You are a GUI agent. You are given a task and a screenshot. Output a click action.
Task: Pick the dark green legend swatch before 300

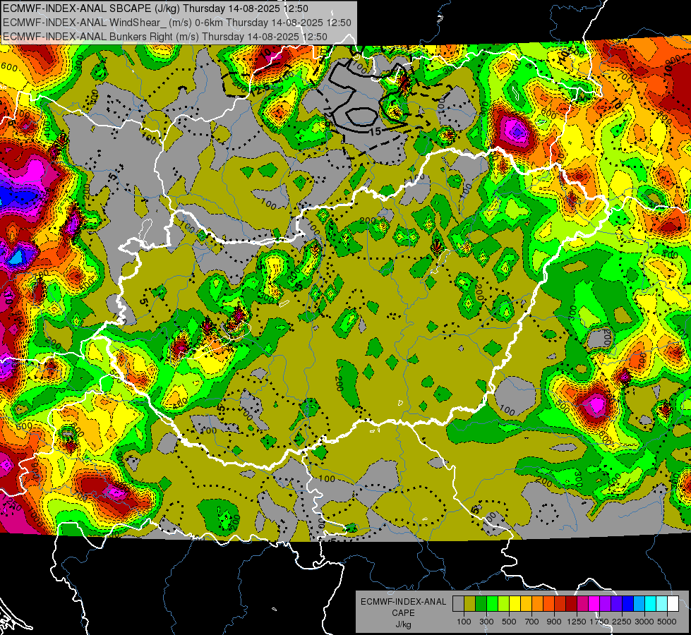pyautogui.click(x=481, y=603)
